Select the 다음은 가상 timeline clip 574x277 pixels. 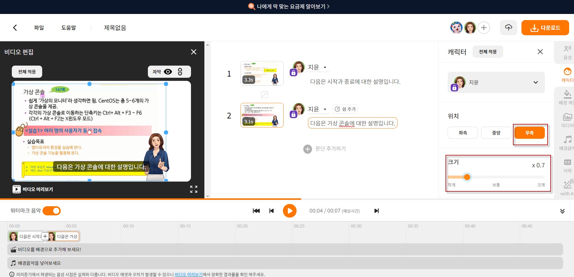tap(63, 236)
